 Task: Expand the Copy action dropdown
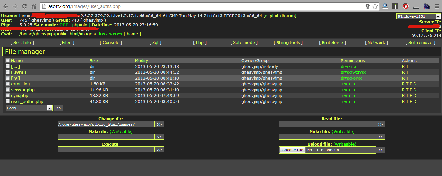tap(29, 108)
